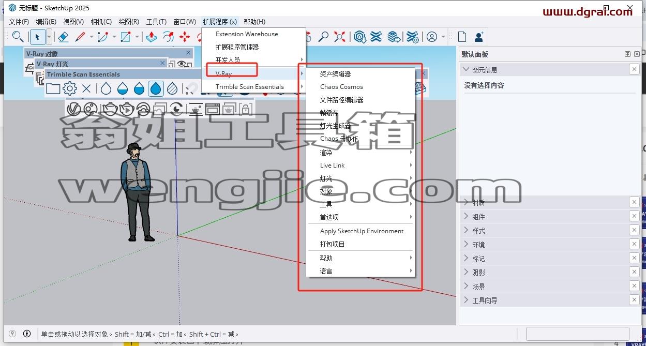646x346 pixels.
Task: Open Trimble Scan Essentials gear settings
Action: tap(70, 88)
